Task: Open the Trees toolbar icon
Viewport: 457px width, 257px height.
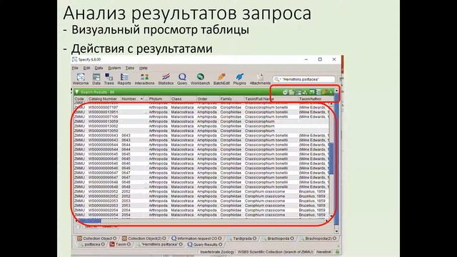Action: (x=109, y=79)
